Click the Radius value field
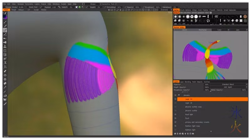The width and height of the screenshot is (251, 140). [54, 7]
